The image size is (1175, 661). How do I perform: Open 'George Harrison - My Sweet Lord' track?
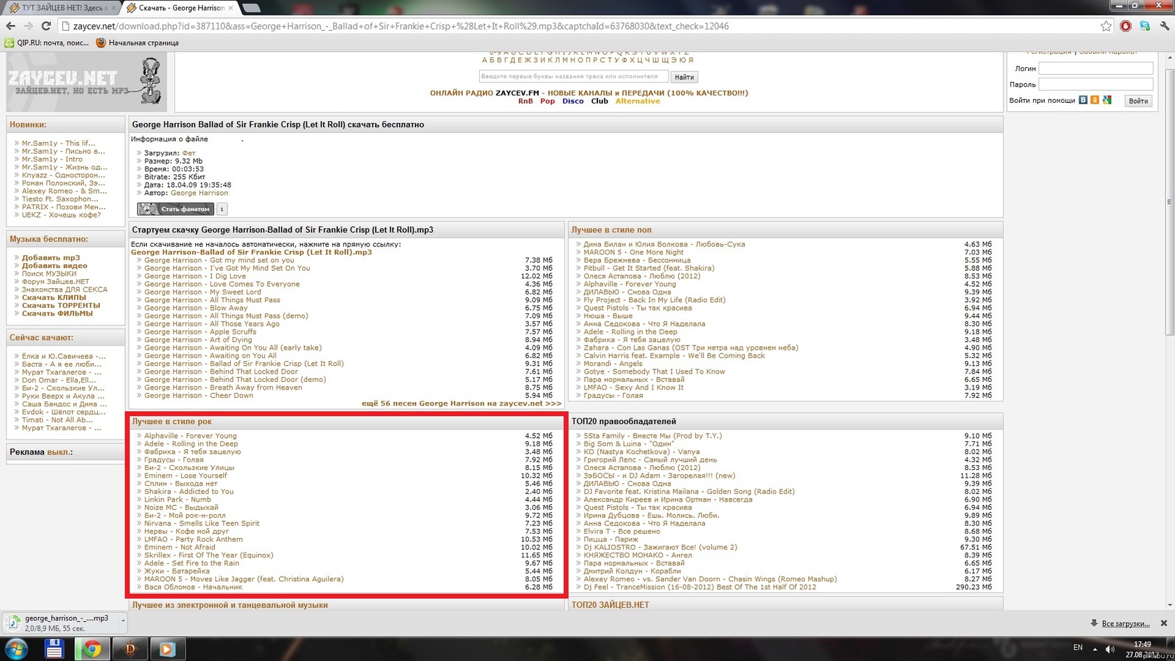(x=203, y=292)
